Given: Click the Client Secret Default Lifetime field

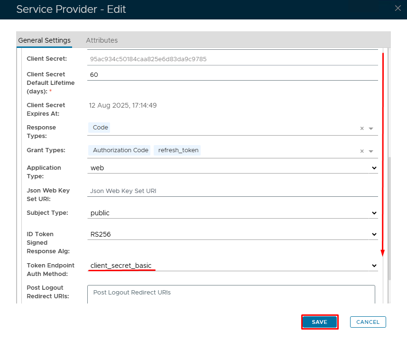Looking at the screenshot, I should click(x=232, y=75).
